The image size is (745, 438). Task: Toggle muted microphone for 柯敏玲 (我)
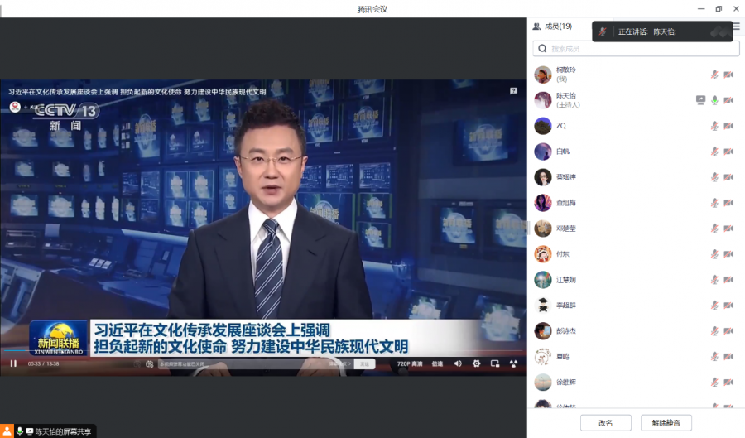pyautogui.click(x=714, y=75)
